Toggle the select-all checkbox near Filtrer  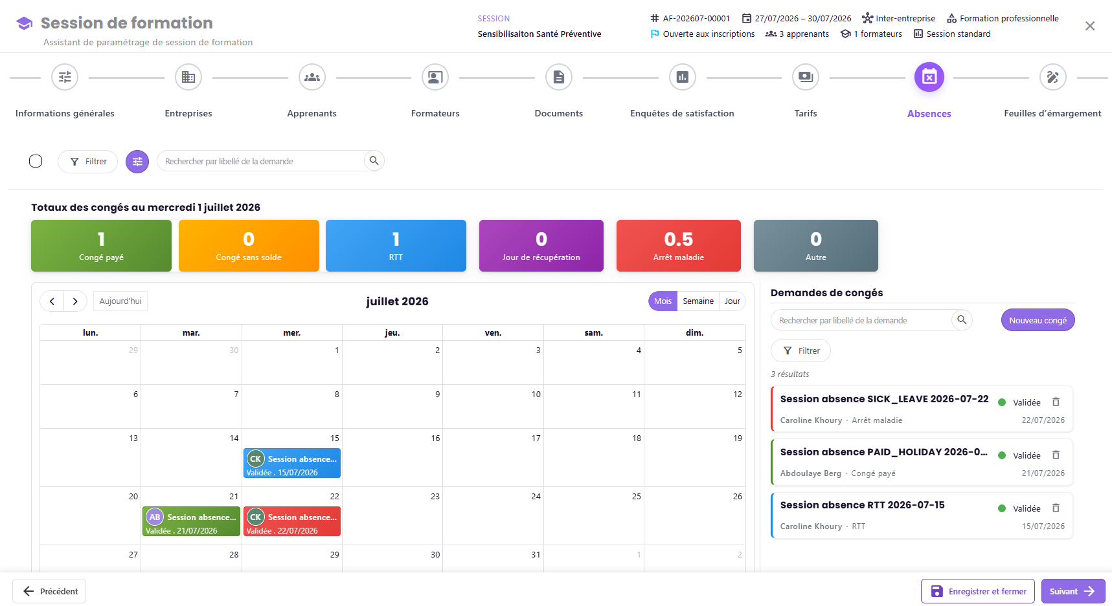(x=36, y=161)
